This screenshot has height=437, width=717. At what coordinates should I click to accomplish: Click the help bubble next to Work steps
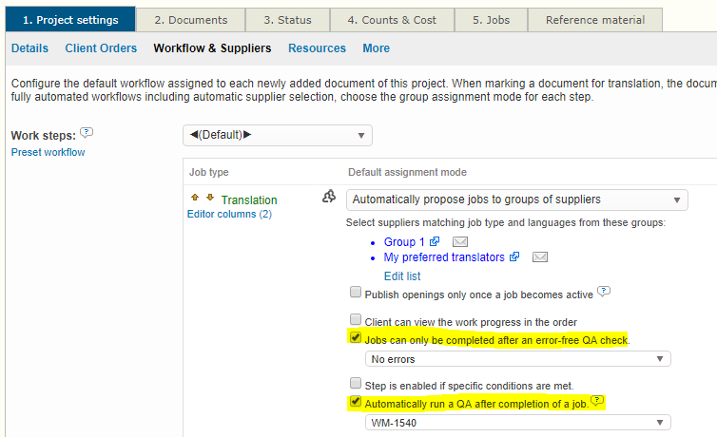tap(87, 133)
